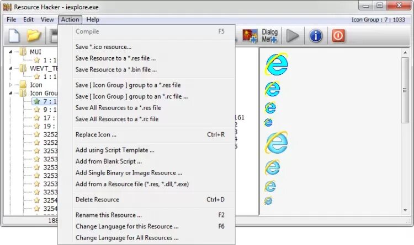
Task: Expand the Icon tree node
Action: (x=10, y=85)
